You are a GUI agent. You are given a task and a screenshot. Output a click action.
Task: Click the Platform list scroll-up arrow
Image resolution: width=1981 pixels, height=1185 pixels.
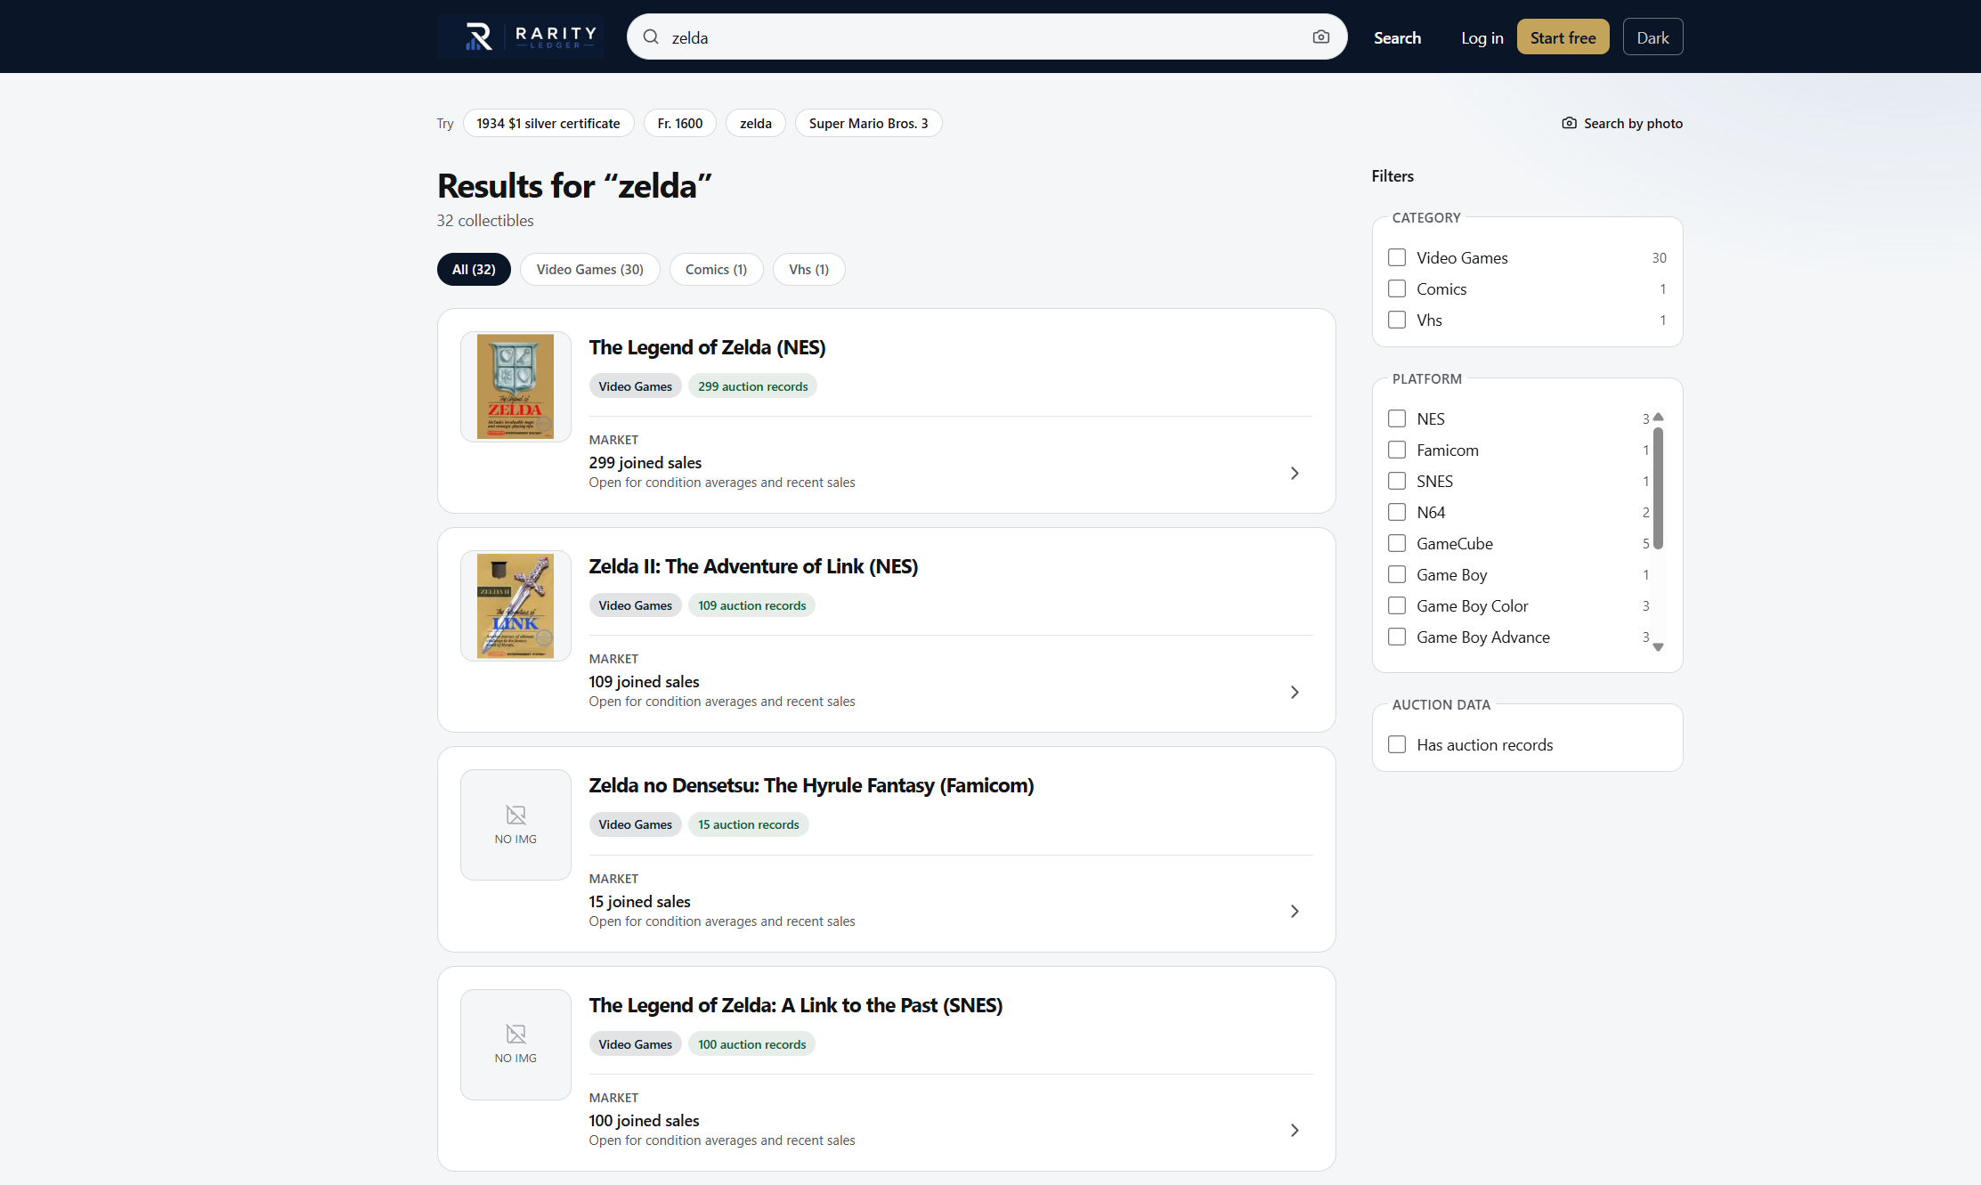coord(1658,417)
